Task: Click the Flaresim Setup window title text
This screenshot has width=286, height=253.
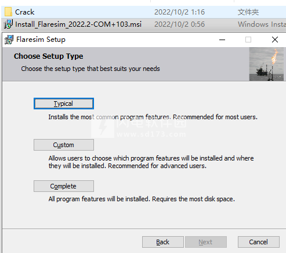Action: tap(41, 40)
